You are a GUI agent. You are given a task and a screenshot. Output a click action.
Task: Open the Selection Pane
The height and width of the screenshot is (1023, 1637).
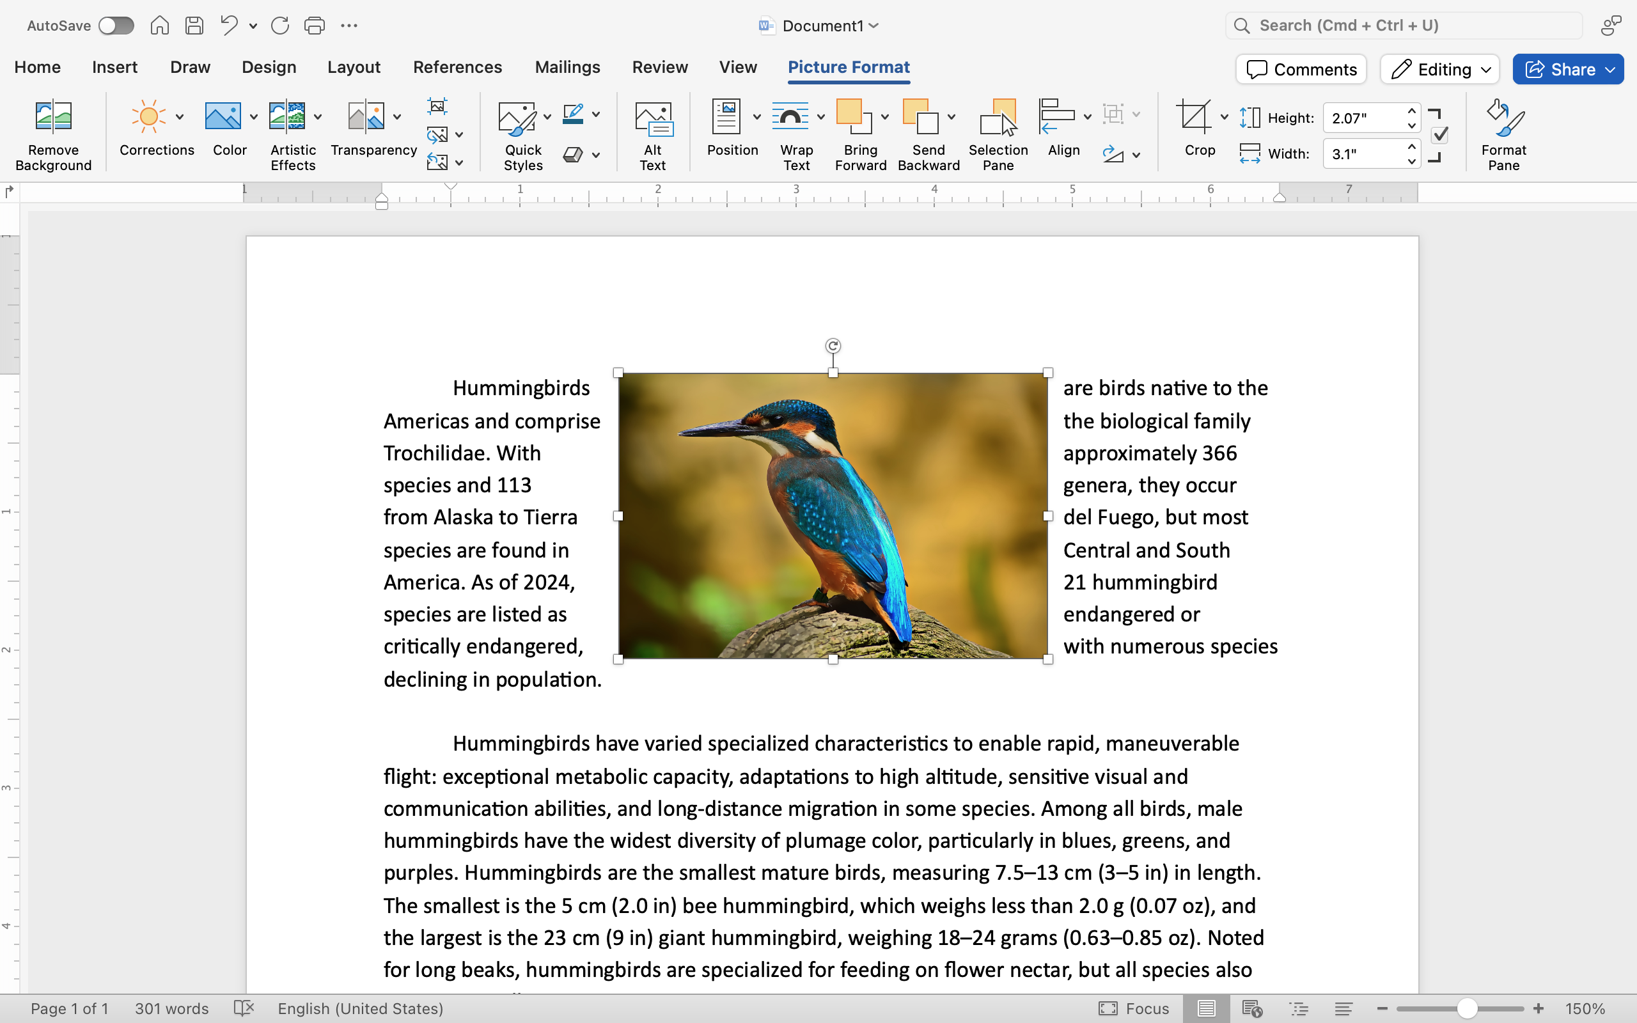coord(998,135)
